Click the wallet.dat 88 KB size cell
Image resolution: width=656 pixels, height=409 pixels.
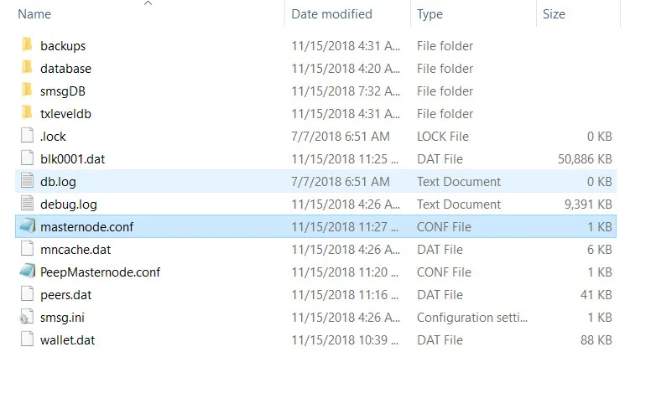(x=596, y=340)
